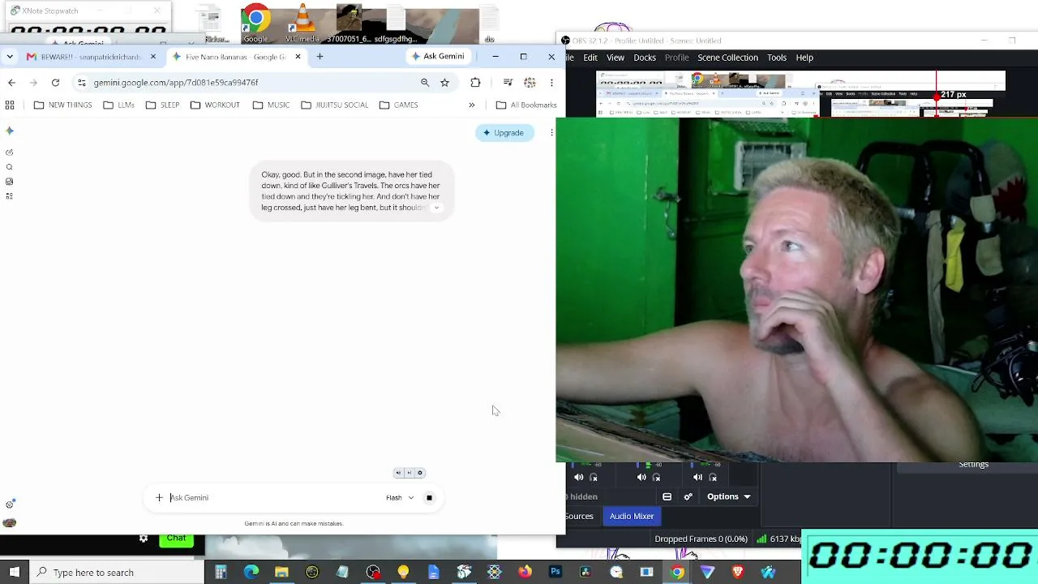
Task: Click the gear icon left of the green Chat button
Action: (x=144, y=538)
